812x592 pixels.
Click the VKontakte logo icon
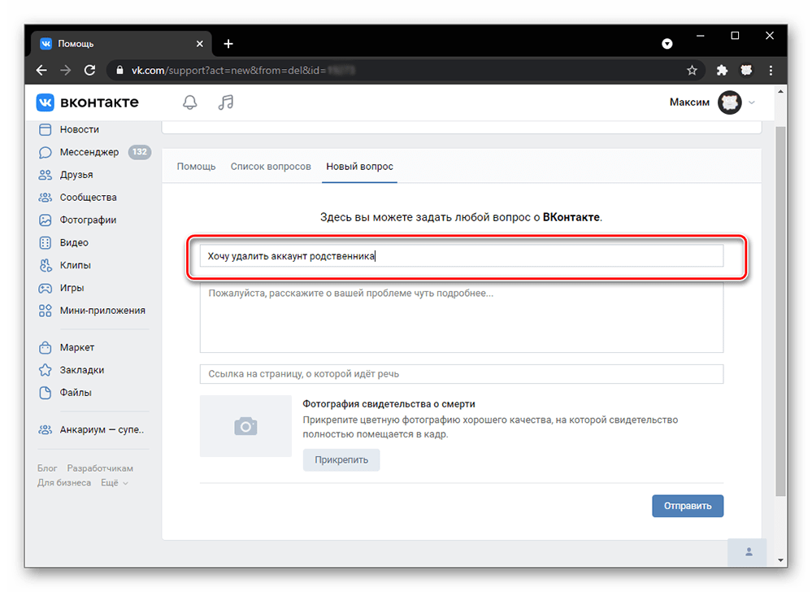tap(46, 102)
